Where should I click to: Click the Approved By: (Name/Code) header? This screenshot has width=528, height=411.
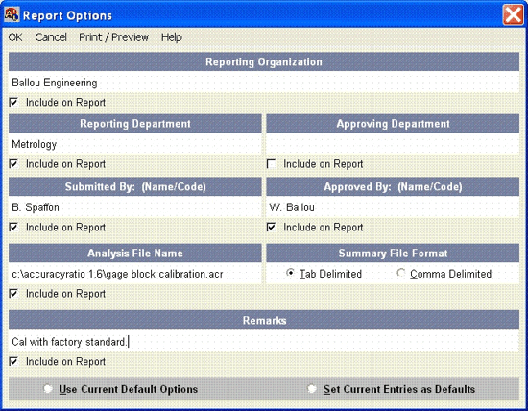393,186
